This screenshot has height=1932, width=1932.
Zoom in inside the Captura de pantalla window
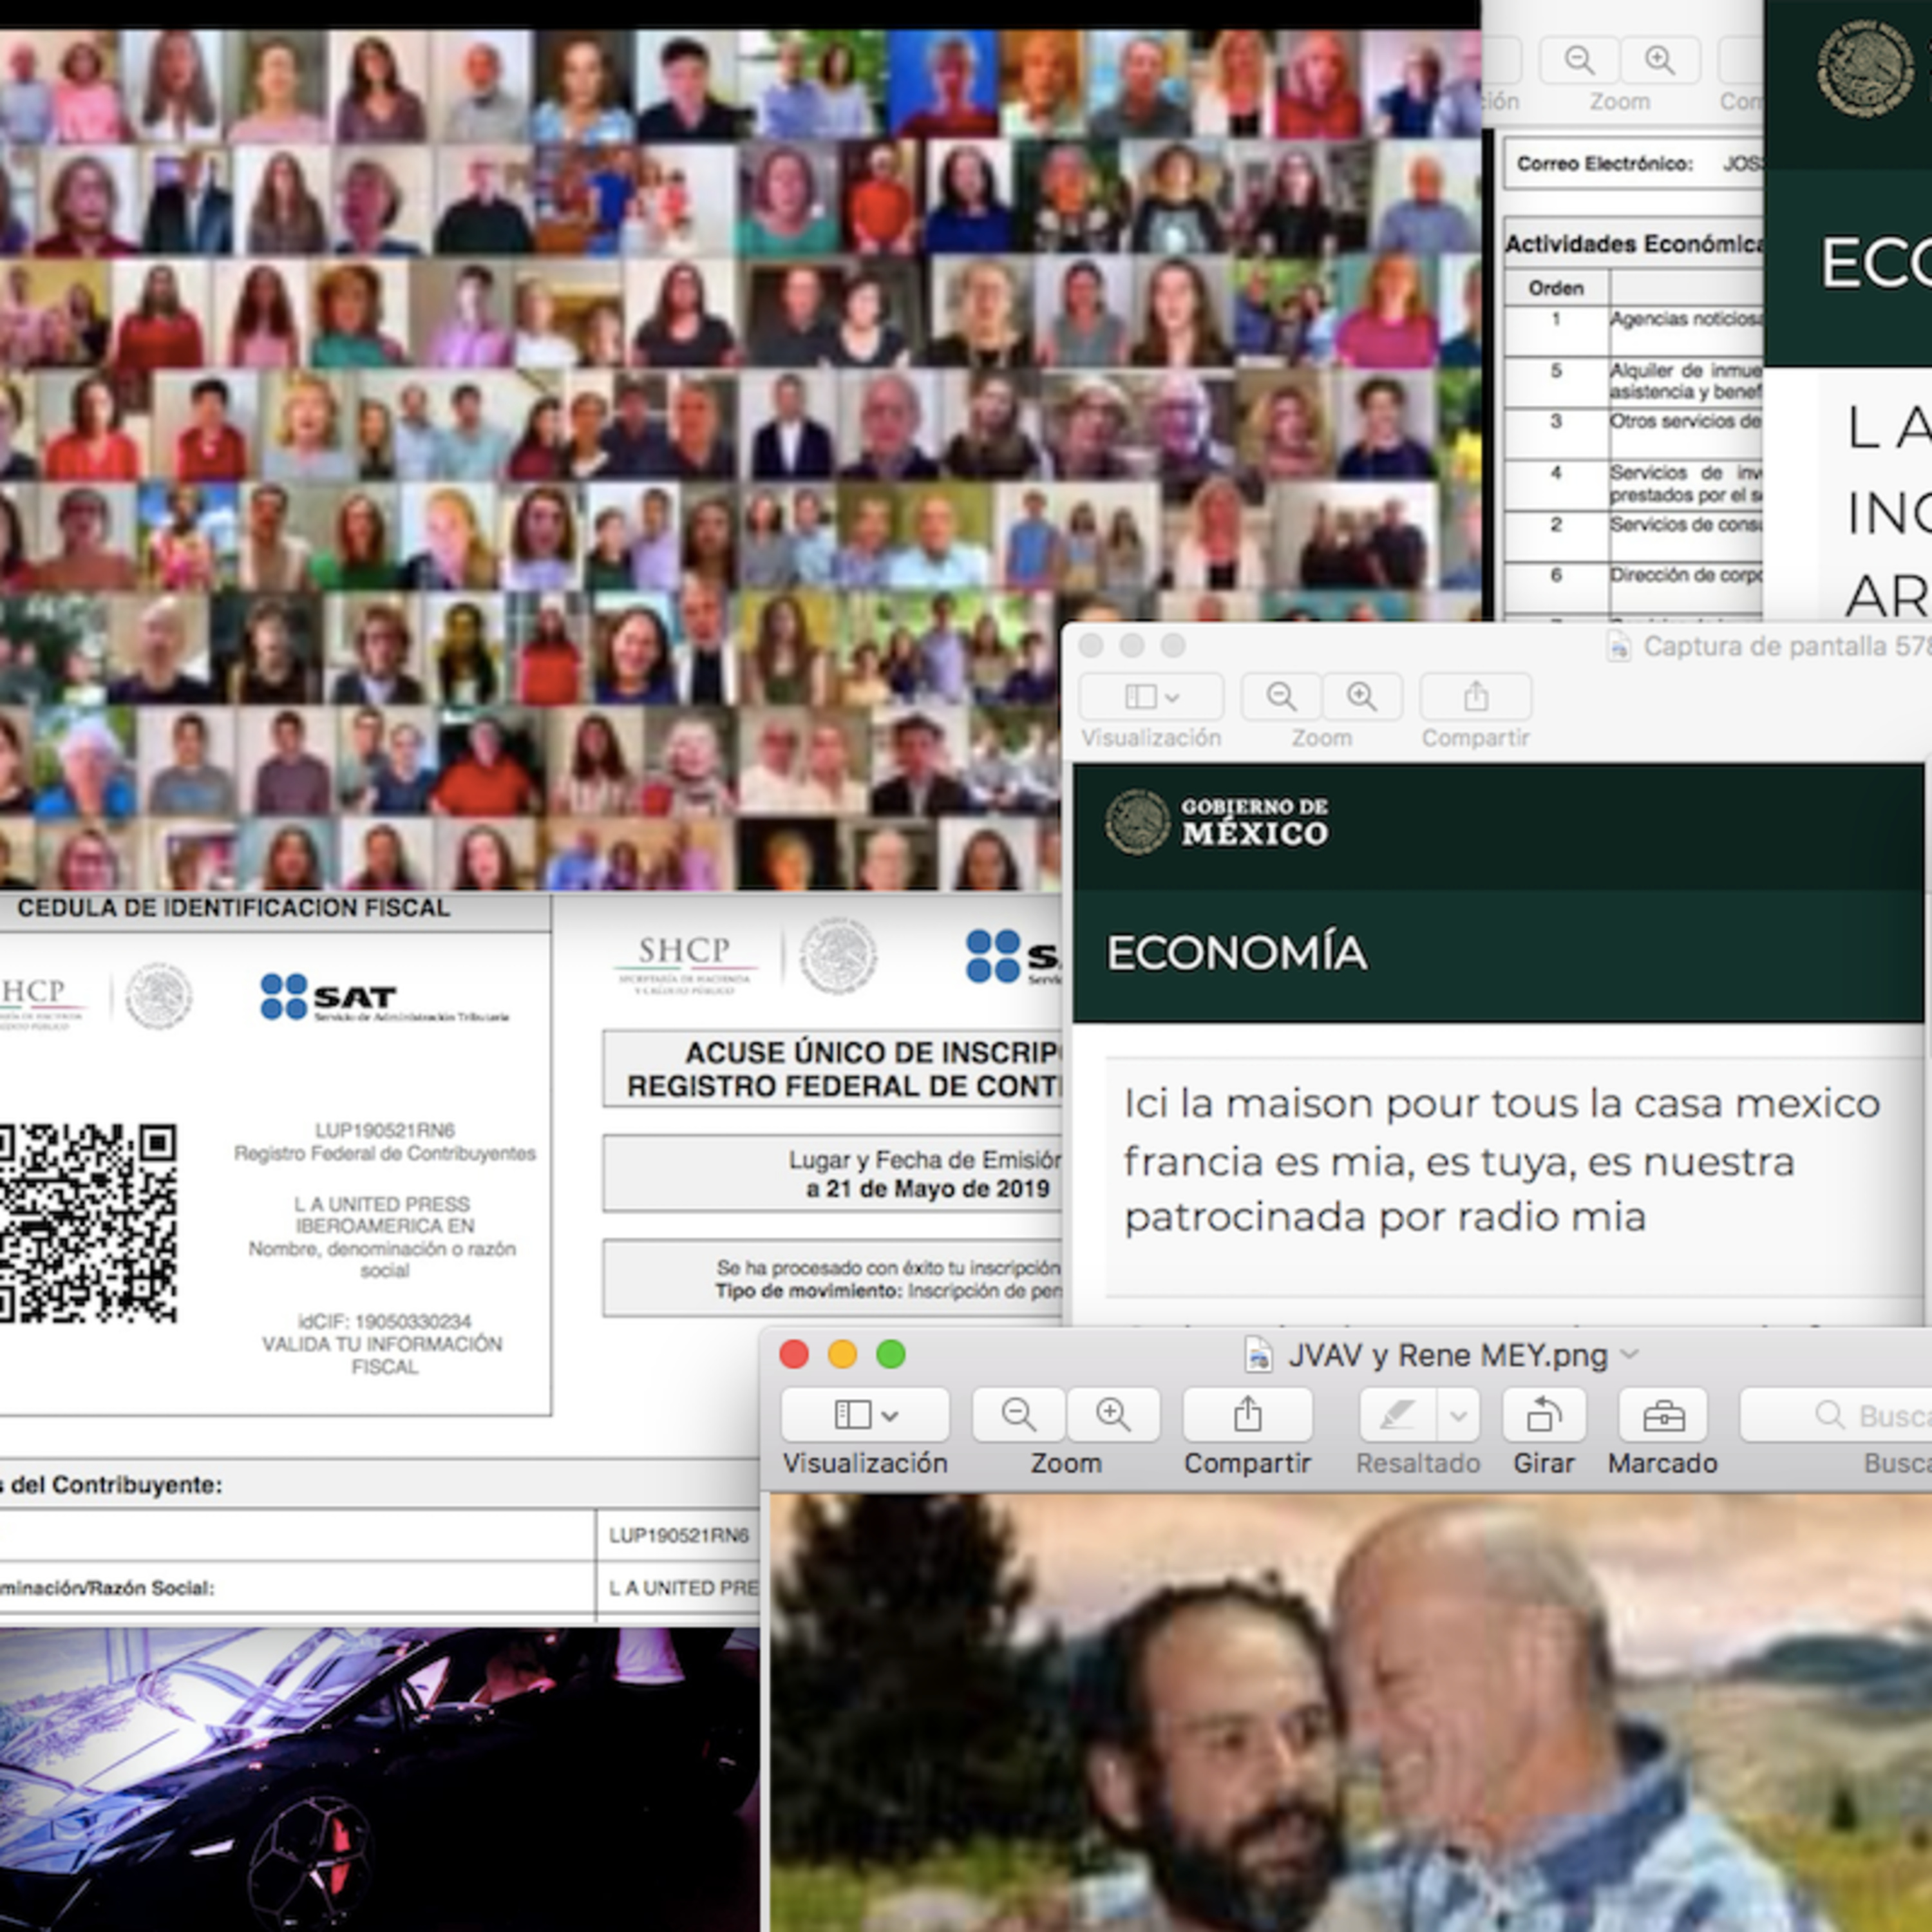coord(1362,697)
